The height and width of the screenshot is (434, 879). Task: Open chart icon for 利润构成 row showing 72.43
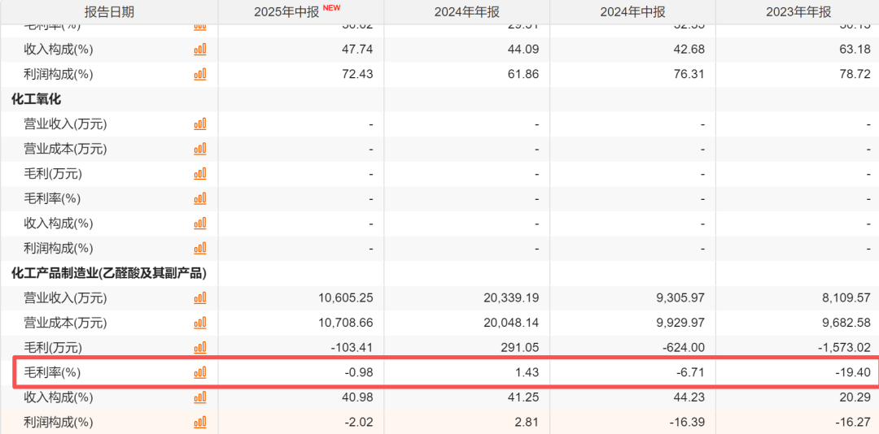(x=199, y=75)
